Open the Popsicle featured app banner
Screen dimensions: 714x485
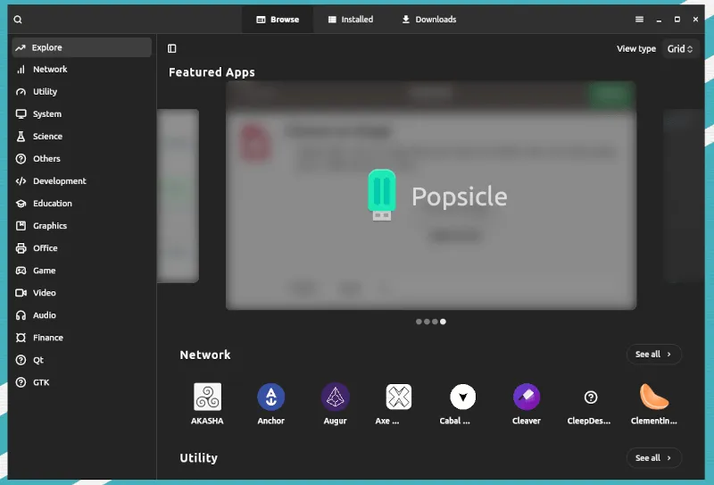[431, 197]
